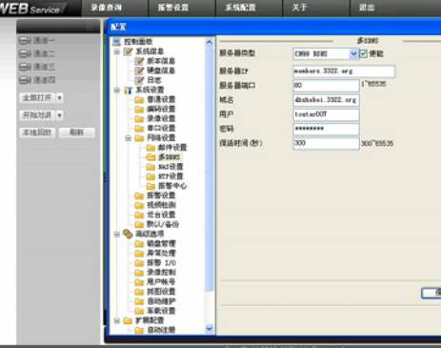Viewport: 441px width, 348px height.
Task: Toggle the 使能 checkbox
Action: tap(363, 53)
